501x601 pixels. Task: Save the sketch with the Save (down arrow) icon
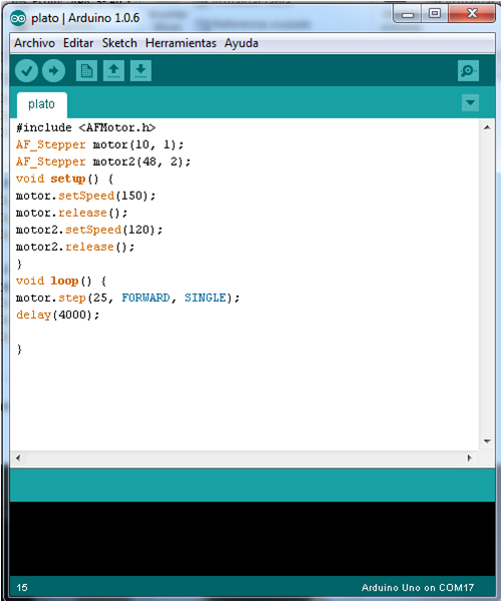click(141, 71)
